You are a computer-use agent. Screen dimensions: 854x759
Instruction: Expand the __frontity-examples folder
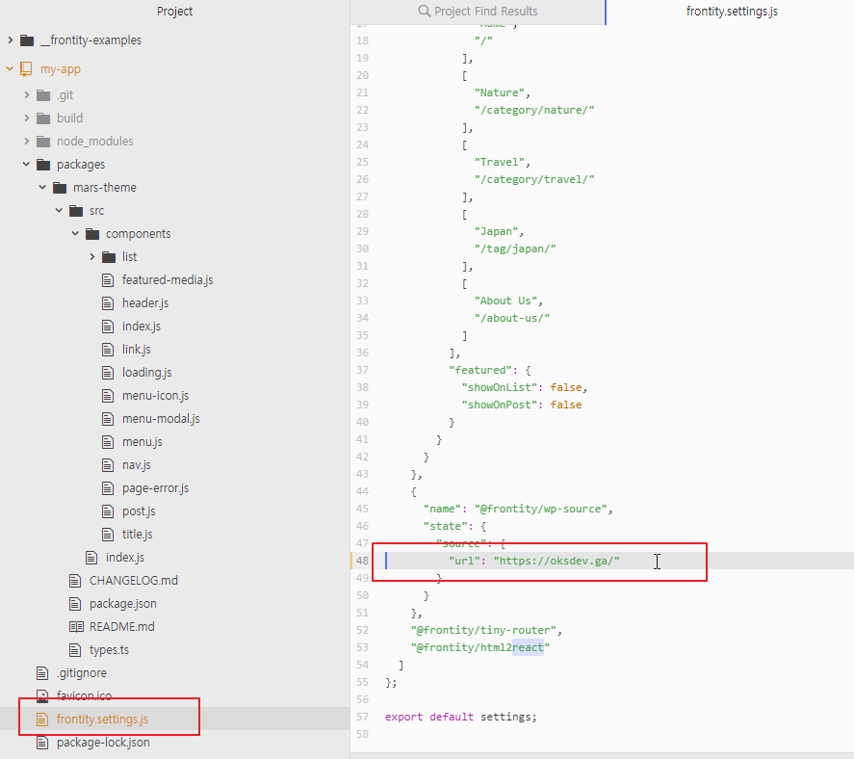[9, 39]
